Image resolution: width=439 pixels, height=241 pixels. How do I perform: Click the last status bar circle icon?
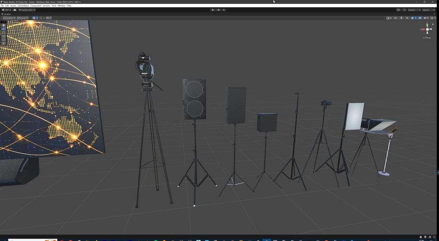click(x=434, y=237)
